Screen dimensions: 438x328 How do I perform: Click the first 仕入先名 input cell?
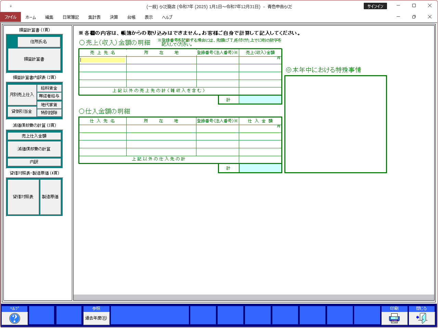pyautogui.click(x=103, y=129)
